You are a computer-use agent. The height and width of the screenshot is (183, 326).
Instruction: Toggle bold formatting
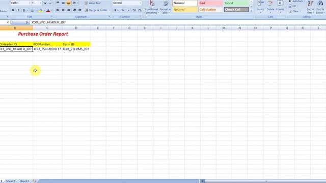pyautogui.click(x=13, y=10)
